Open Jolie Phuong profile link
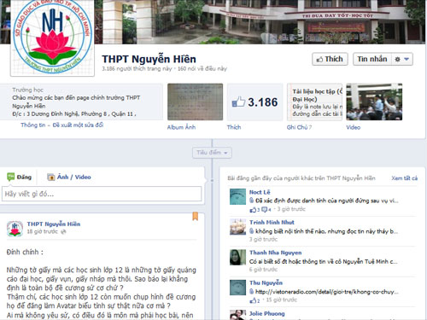Screen dimensions: 427x320 [x=266, y=313]
